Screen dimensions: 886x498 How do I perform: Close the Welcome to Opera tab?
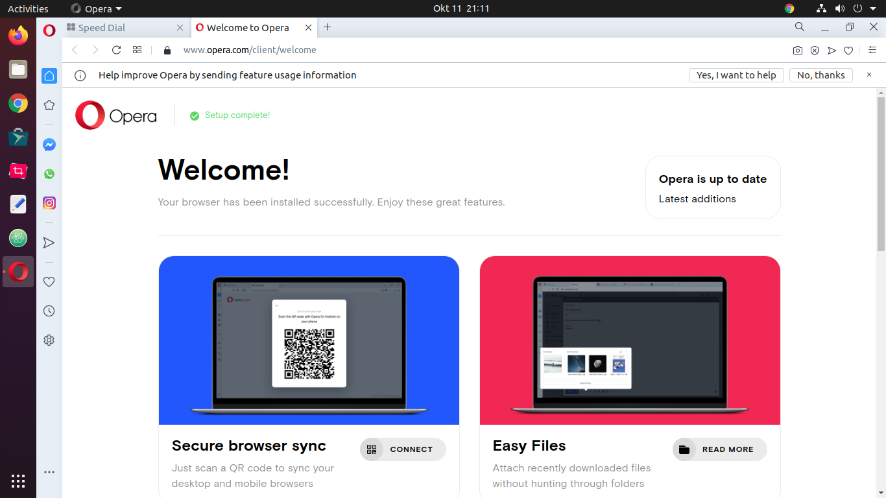click(x=309, y=28)
